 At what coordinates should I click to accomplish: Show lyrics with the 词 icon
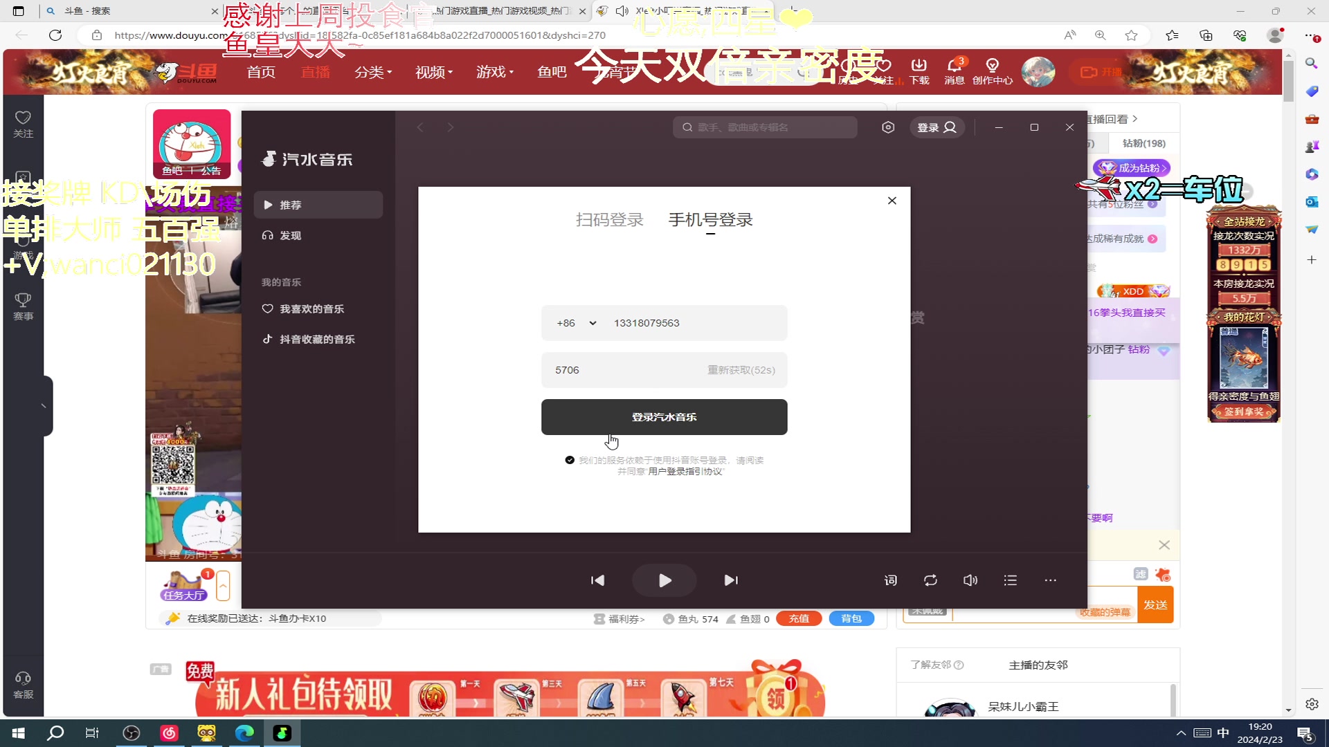click(891, 580)
